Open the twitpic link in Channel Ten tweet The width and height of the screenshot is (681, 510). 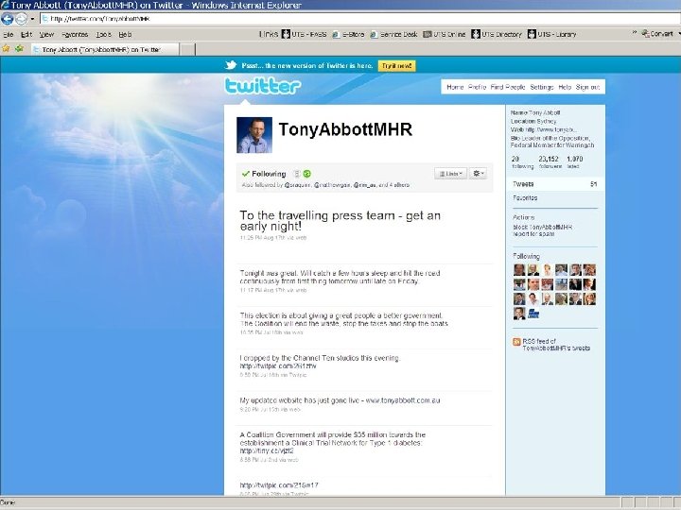pyautogui.click(x=278, y=366)
